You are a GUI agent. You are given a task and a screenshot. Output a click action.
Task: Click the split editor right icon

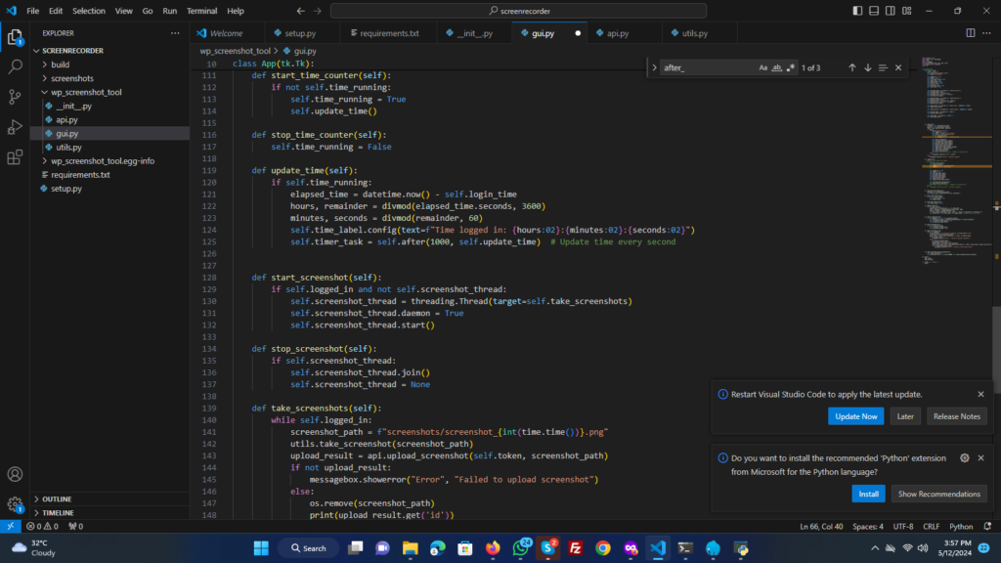[971, 32]
